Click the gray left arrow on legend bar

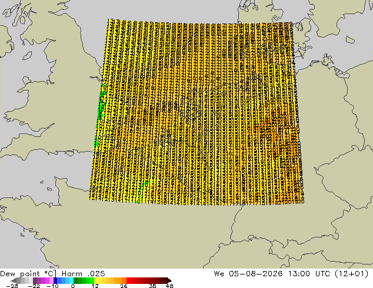coord(14,280)
